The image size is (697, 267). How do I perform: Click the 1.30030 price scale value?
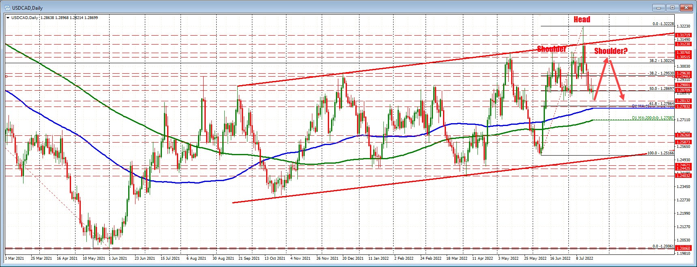(x=683, y=66)
